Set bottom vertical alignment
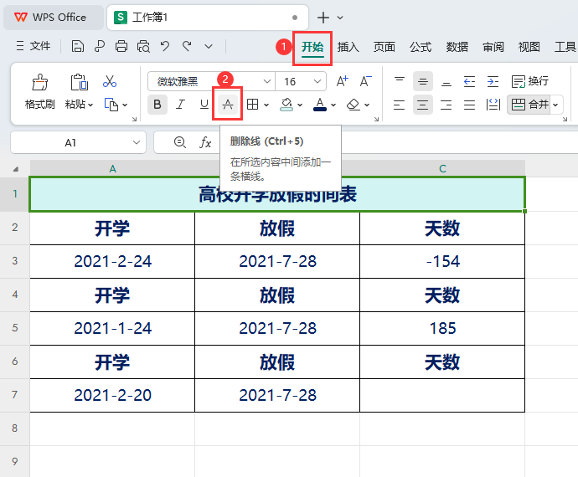This screenshot has width=578, height=477. coord(446,81)
